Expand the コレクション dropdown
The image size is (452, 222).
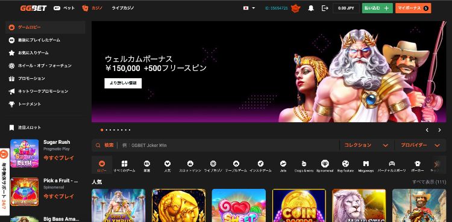coord(366,145)
